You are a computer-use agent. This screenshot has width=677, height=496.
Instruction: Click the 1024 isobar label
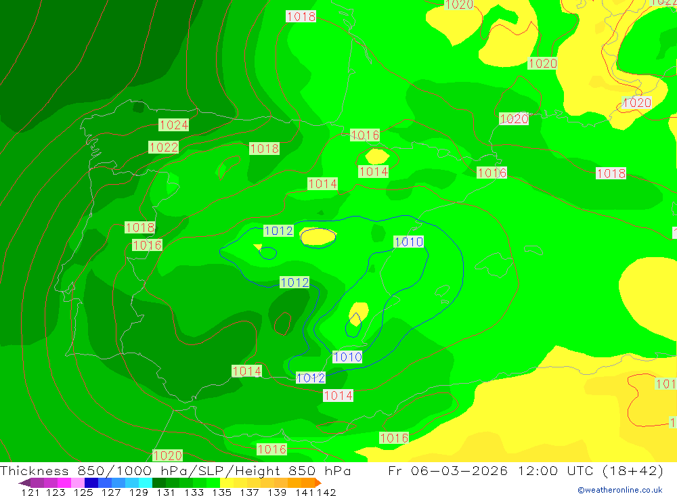[x=173, y=125]
